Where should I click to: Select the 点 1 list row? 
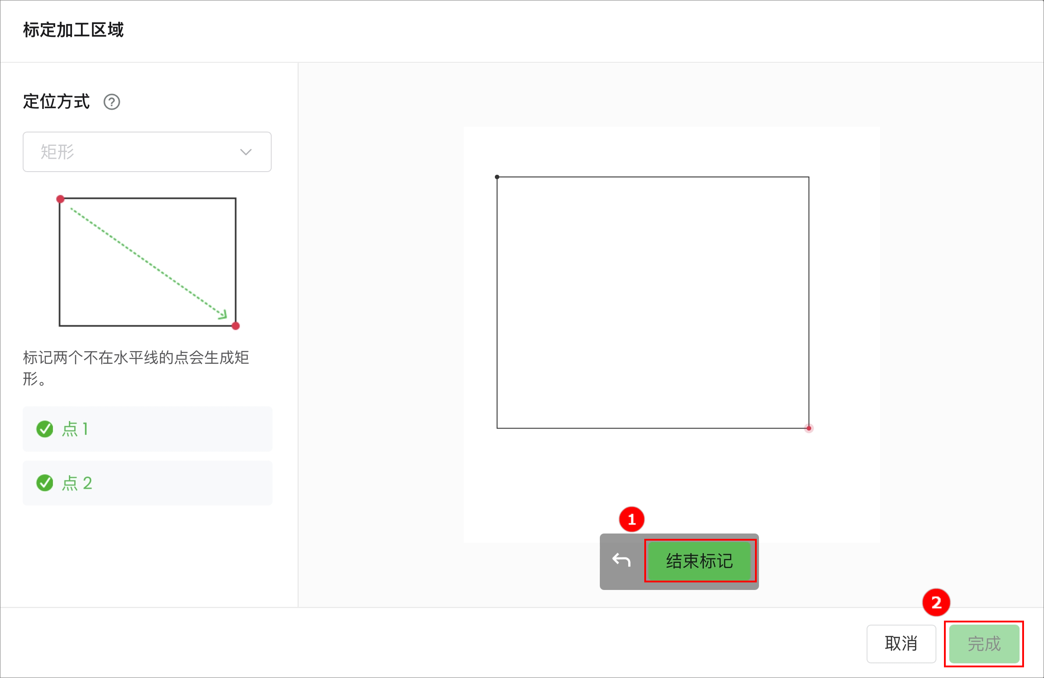point(147,429)
